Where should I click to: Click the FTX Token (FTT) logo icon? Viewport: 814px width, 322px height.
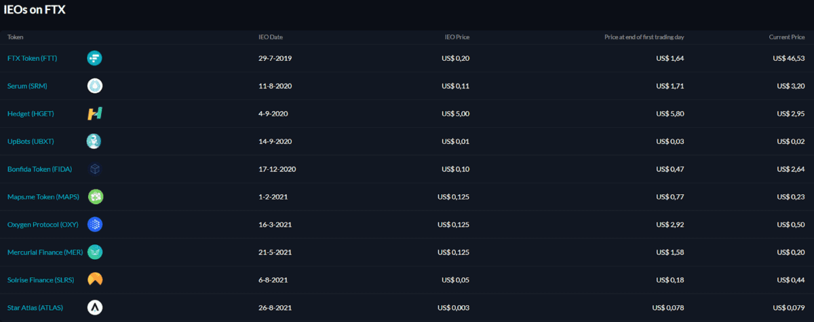coord(94,58)
